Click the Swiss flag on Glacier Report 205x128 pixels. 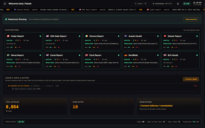[x=165, y=36]
